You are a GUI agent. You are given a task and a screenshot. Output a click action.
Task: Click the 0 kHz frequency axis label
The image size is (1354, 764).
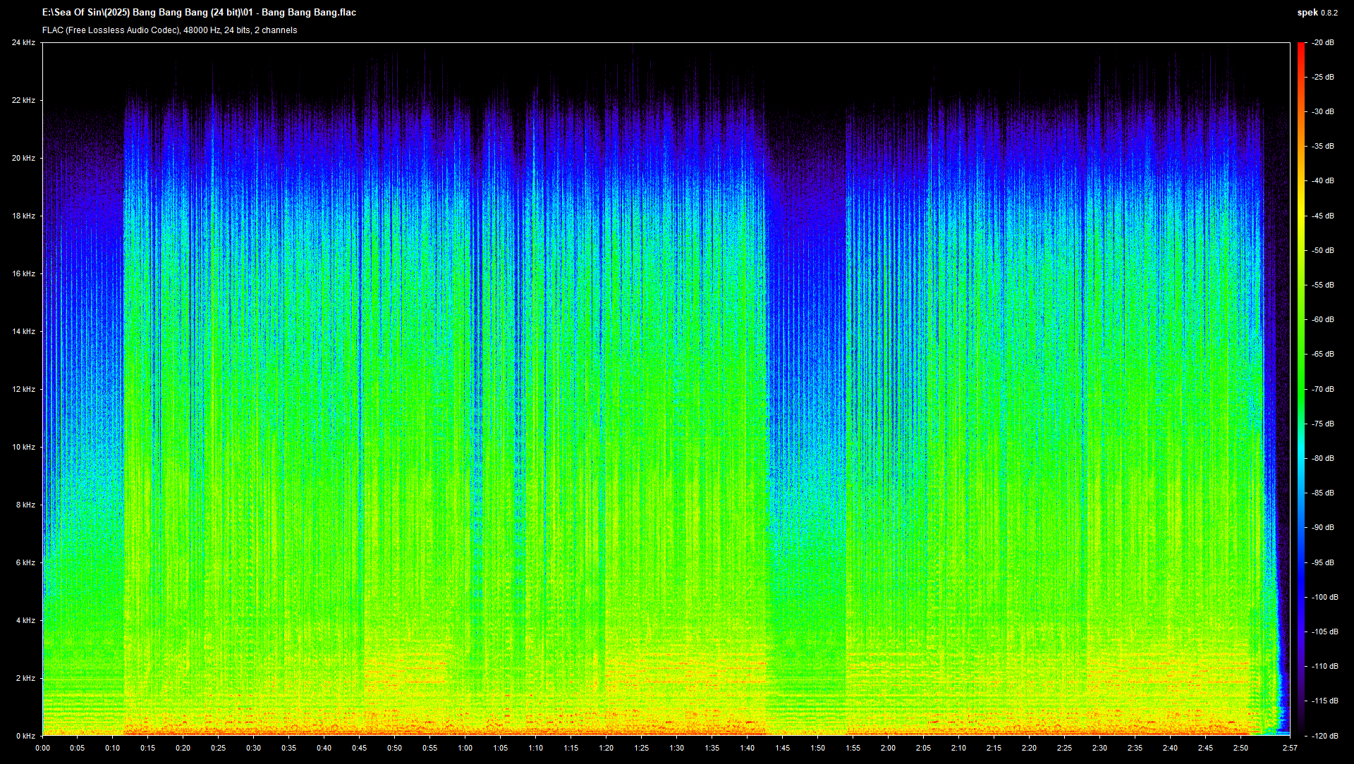click(x=25, y=736)
